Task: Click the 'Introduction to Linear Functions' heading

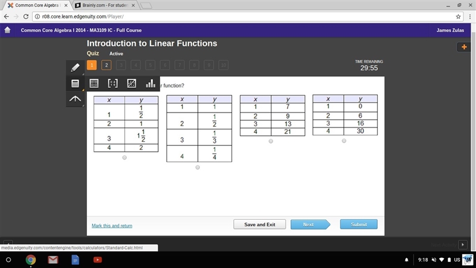Action: point(152,43)
